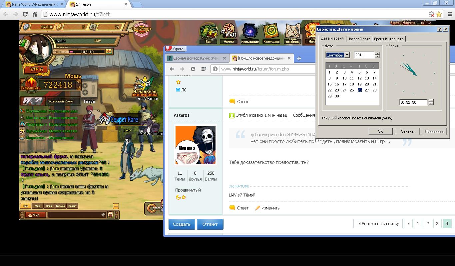This screenshot has width=455, height=266.
Task: Select day 15 in the calendar
Action: coord(329,84)
